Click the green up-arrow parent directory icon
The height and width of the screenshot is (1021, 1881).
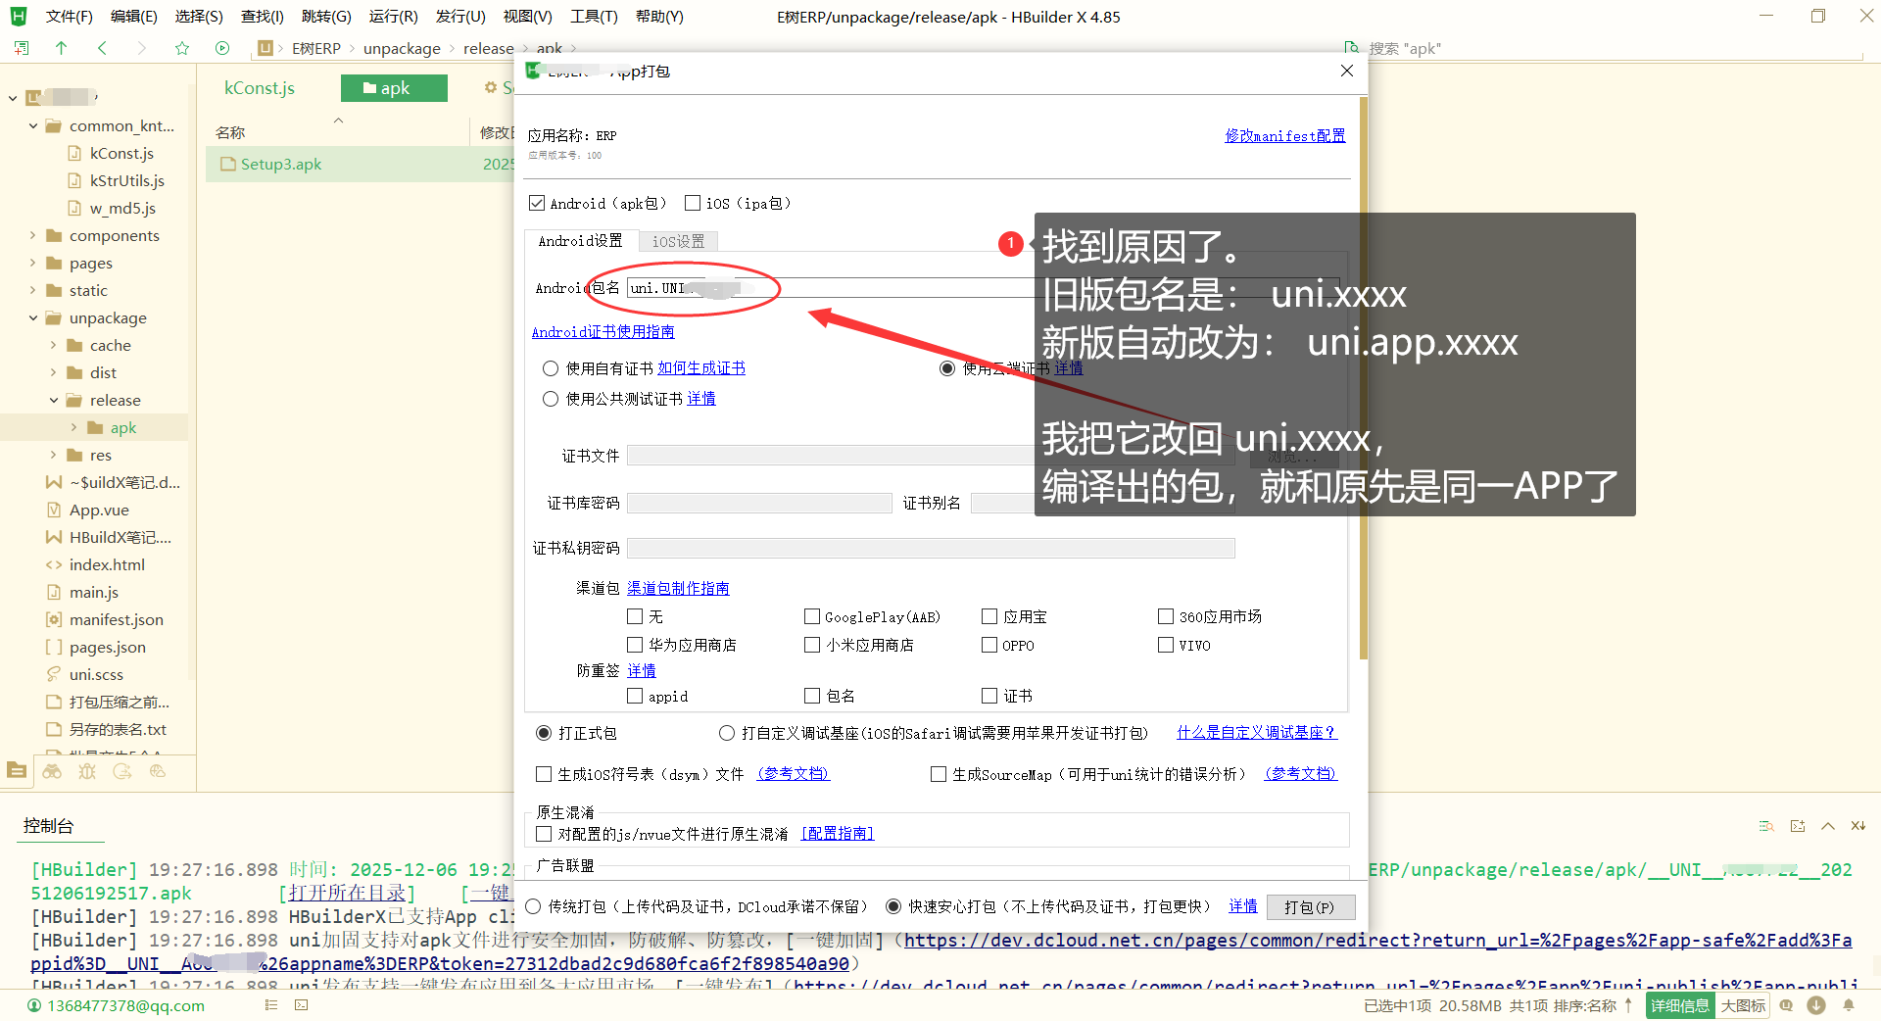61,48
